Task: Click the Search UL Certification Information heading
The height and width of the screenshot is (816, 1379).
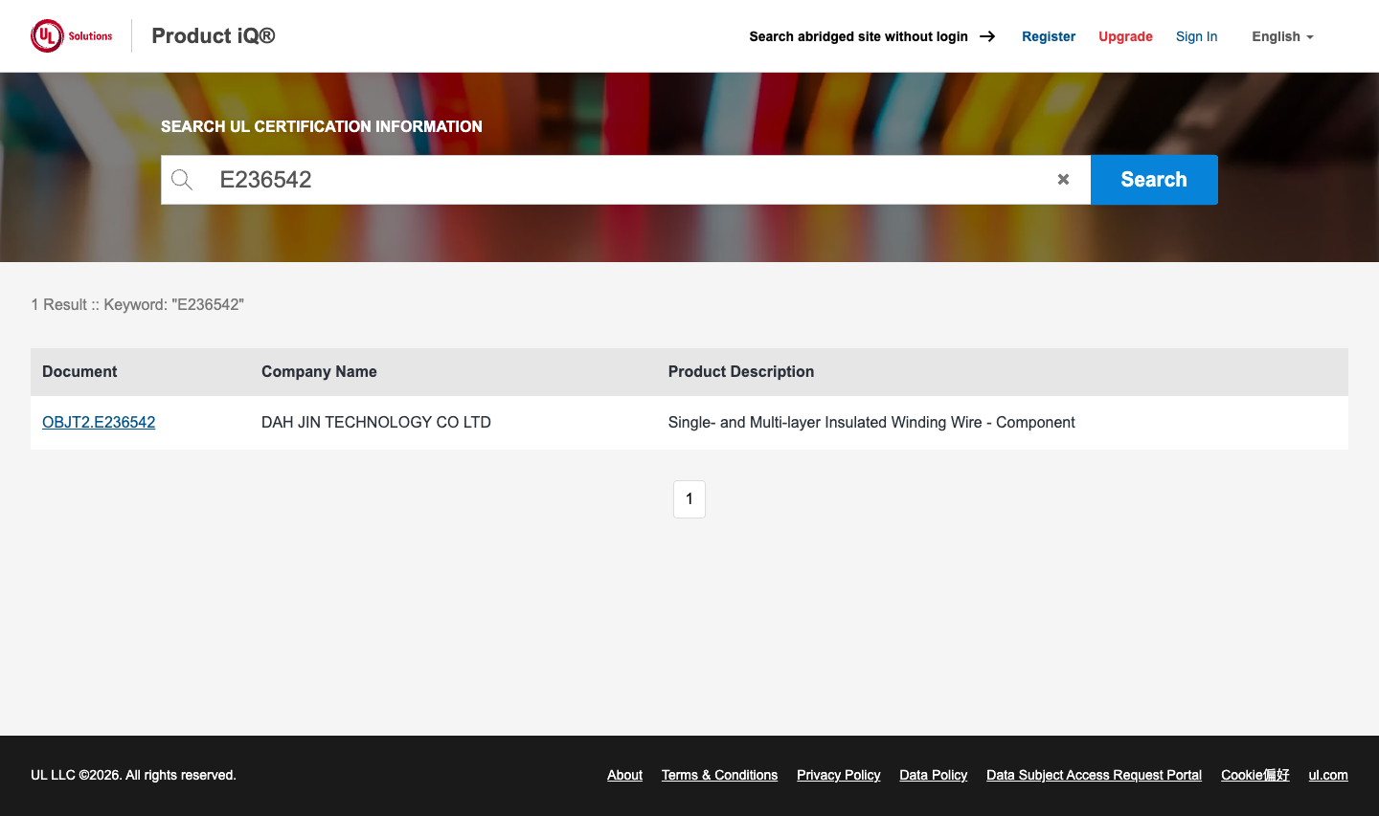Action: pos(322,126)
